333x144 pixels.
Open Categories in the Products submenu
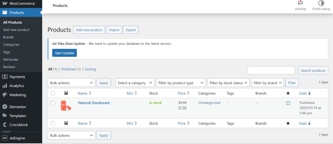[11, 45]
